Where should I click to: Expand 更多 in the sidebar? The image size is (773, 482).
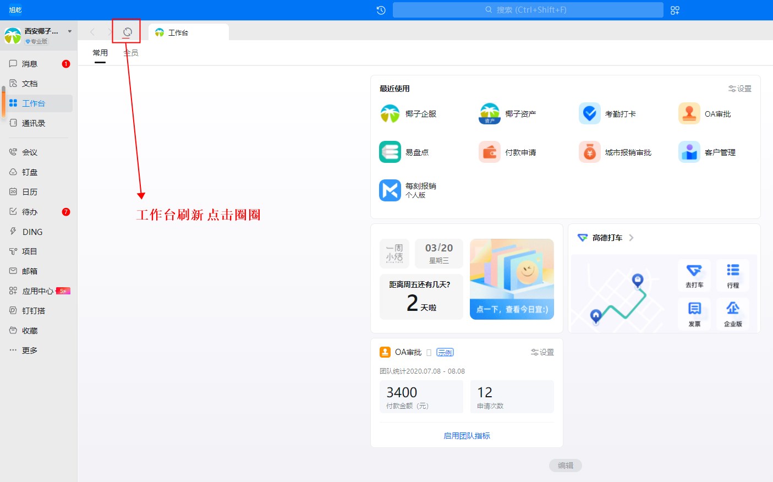coord(39,350)
